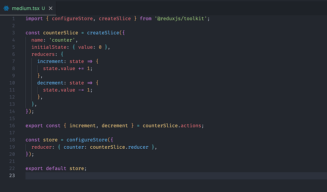Place cursor on empty line 23
This screenshot has width=327, height=192.
[x=176, y=176]
